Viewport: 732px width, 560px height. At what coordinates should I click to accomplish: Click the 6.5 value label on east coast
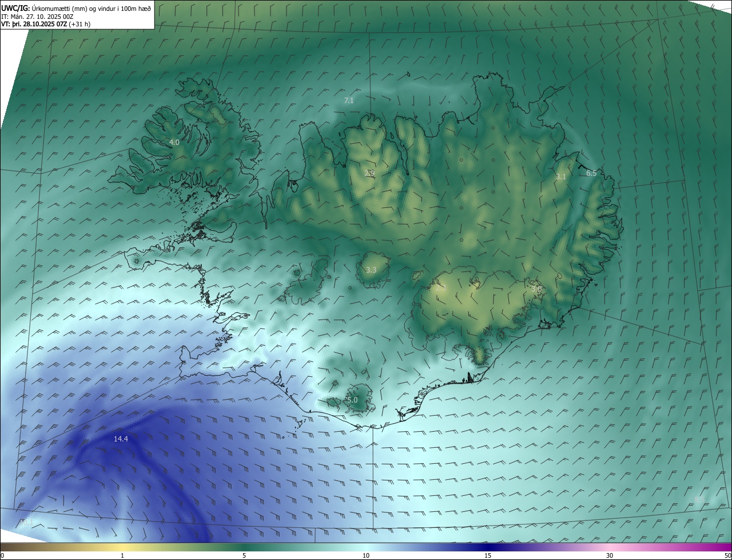coord(591,173)
